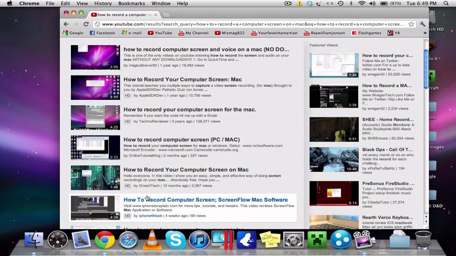The width and height of the screenshot is (456, 256).
Task: Launch VLC cone icon in the Dock
Action: pos(152,240)
